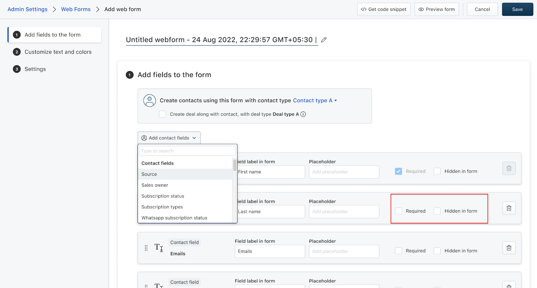Click the Contact field tag above Emails
The image size is (537, 288).
[184, 242]
